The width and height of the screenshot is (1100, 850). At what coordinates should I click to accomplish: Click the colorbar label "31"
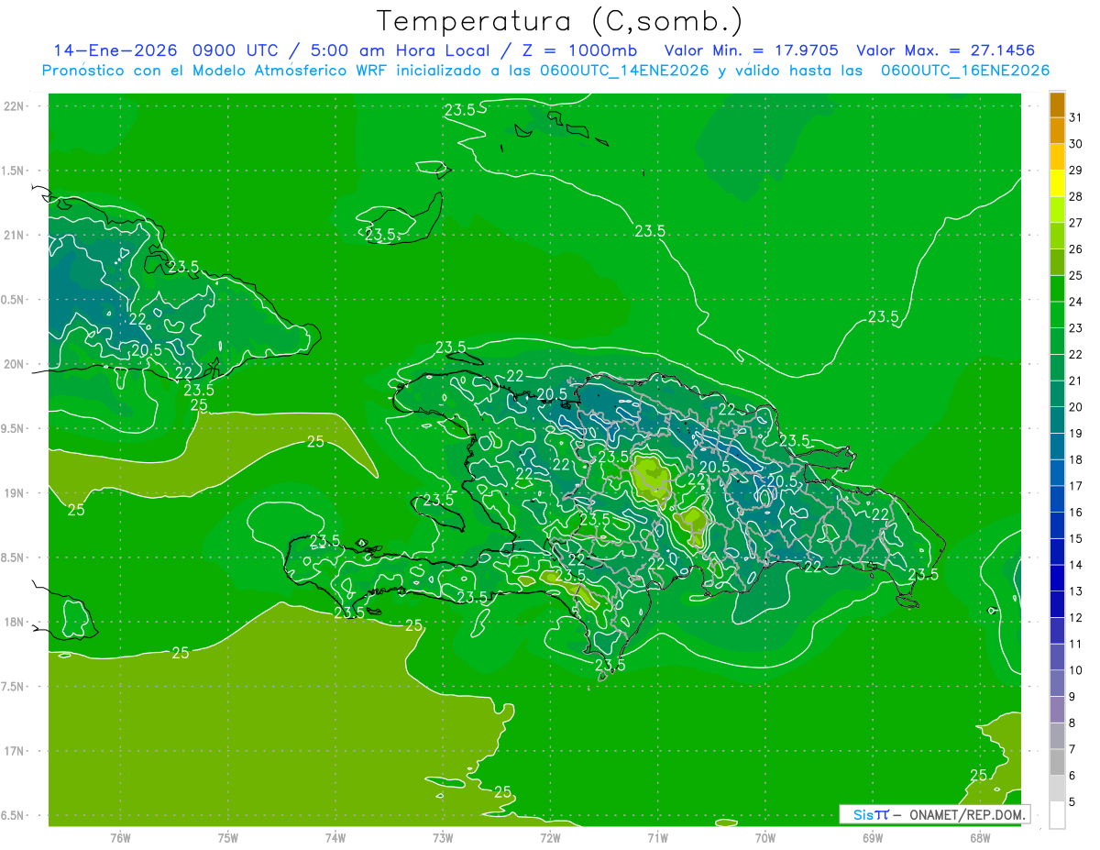[1076, 118]
